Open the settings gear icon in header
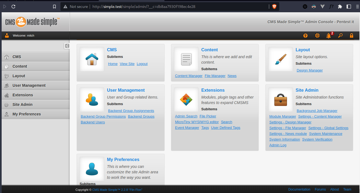 (317, 35)
